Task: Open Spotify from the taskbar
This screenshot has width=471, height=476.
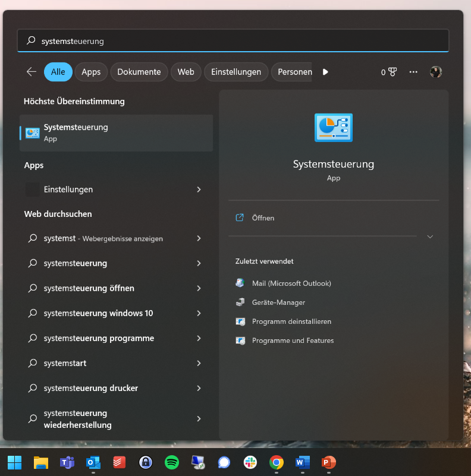Action: 172,462
